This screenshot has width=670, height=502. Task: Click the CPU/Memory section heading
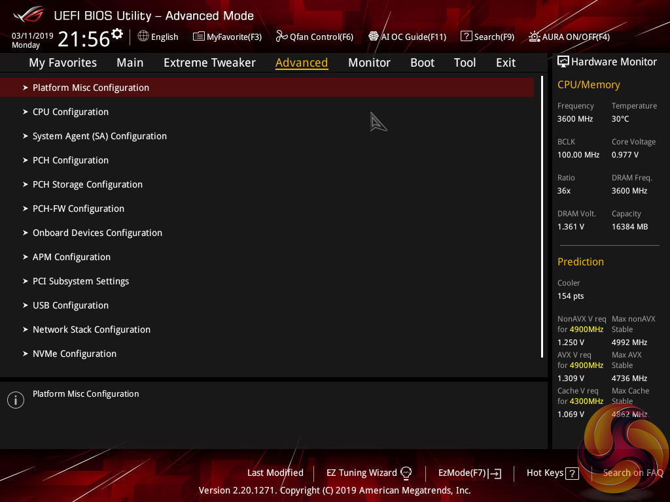click(x=588, y=84)
